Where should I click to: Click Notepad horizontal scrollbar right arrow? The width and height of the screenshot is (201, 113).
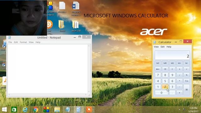(86, 94)
